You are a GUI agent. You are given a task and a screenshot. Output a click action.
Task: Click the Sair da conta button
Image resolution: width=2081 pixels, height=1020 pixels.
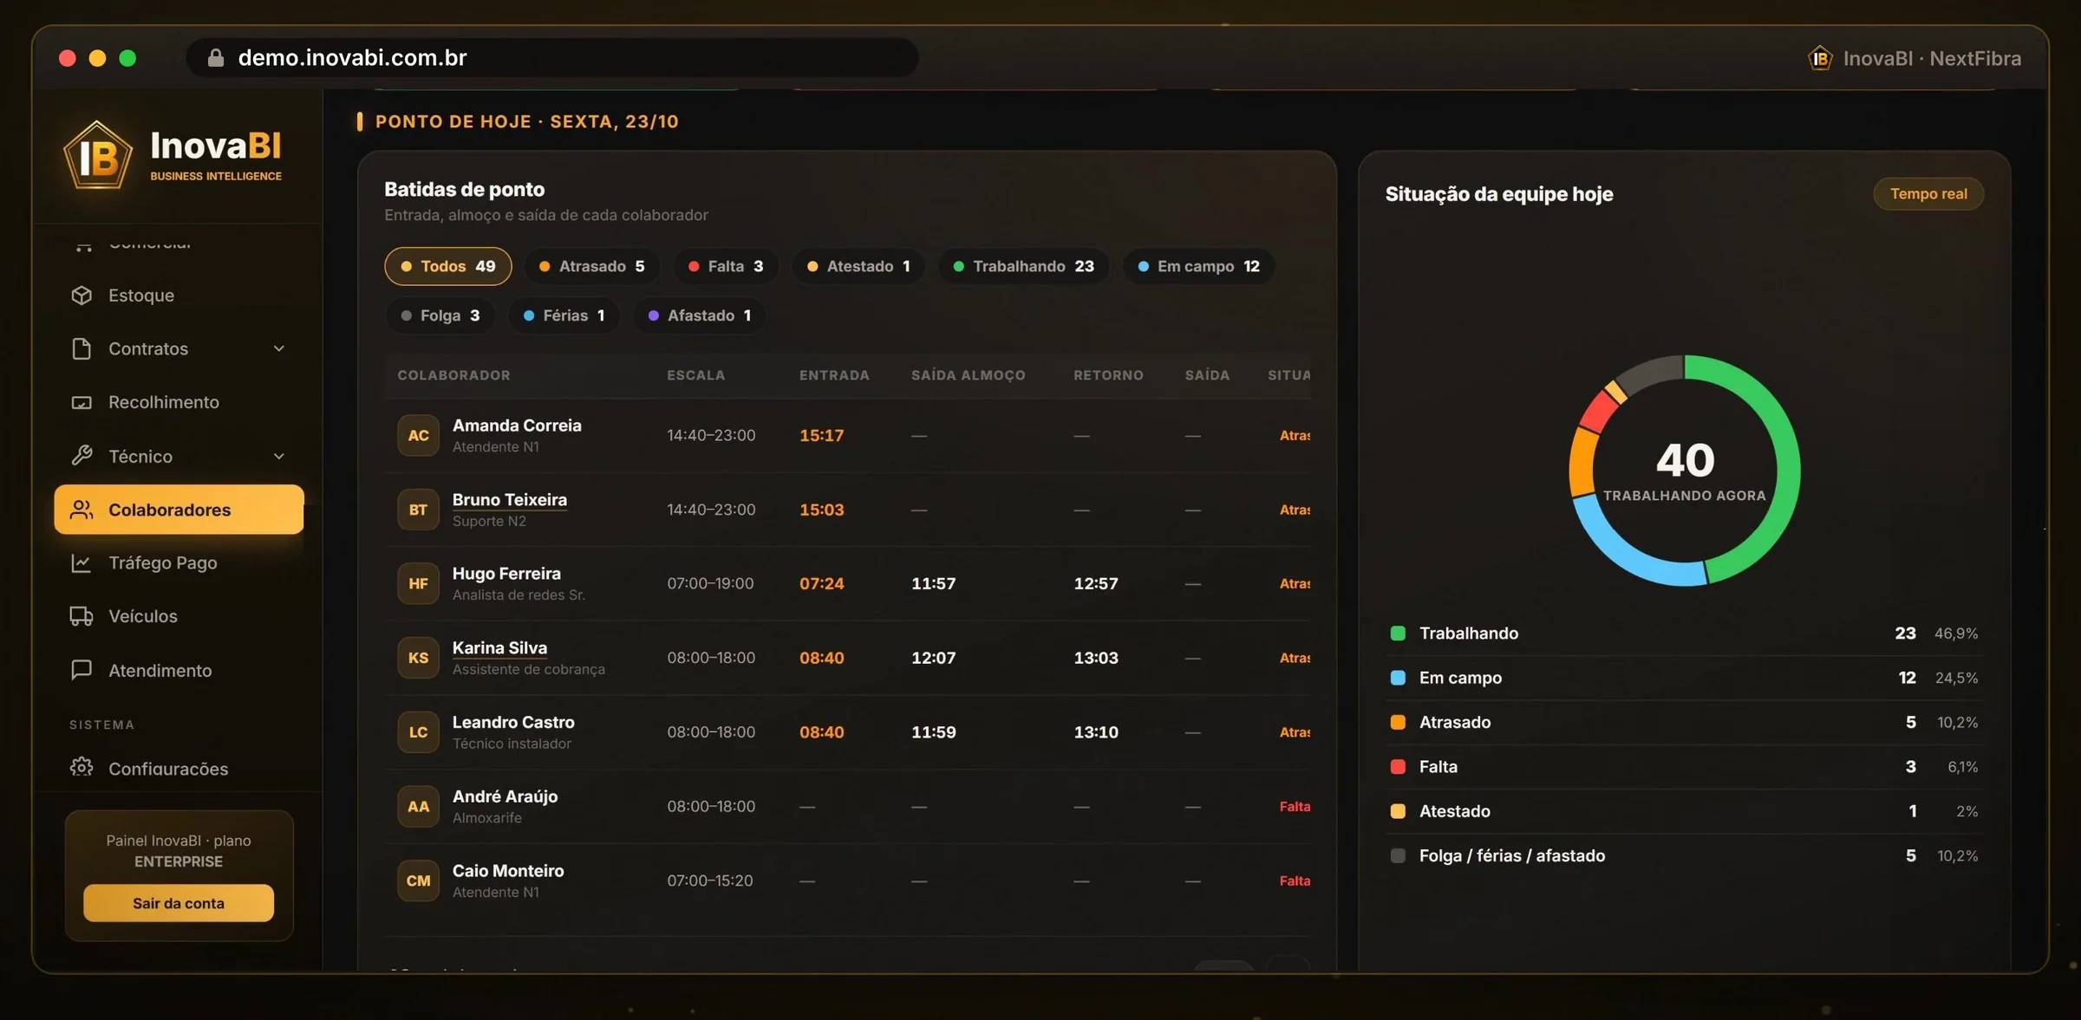[179, 903]
